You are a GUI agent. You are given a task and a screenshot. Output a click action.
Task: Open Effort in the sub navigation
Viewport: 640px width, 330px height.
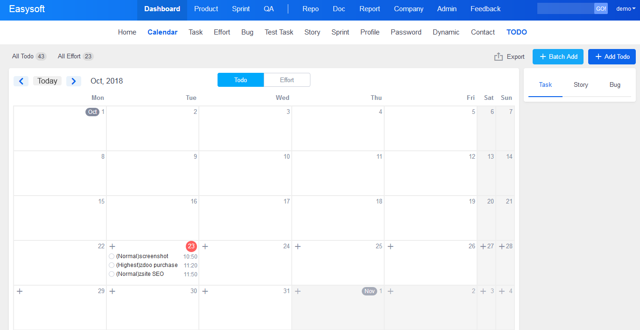222,32
